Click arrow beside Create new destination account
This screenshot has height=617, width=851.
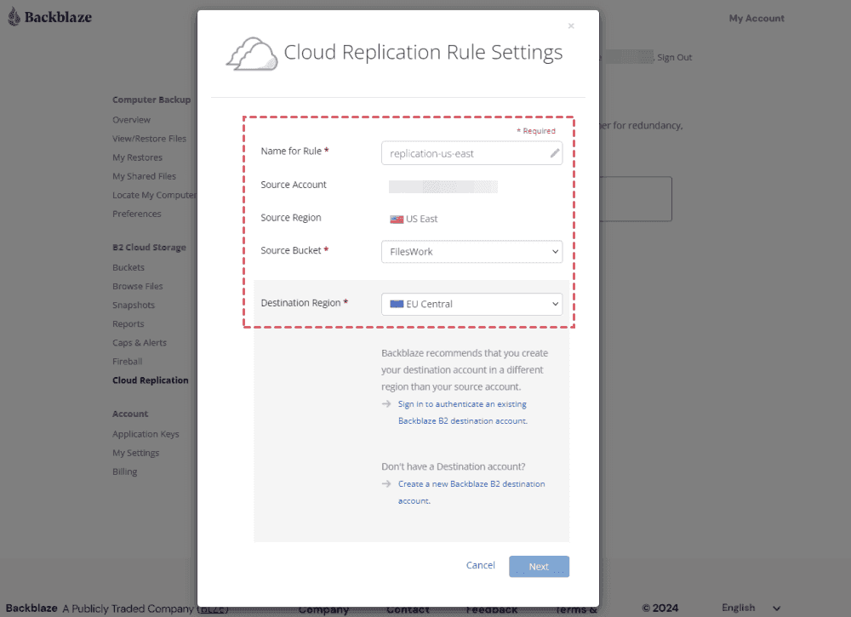coord(386,483)
